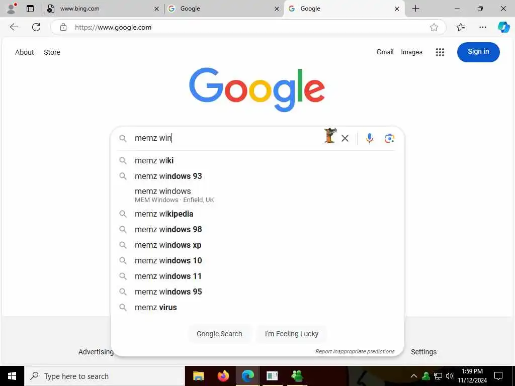This screenshot has height=386, width=515.
Task: Open Firefox from the taskbar
Action: [x=223, y=376]
